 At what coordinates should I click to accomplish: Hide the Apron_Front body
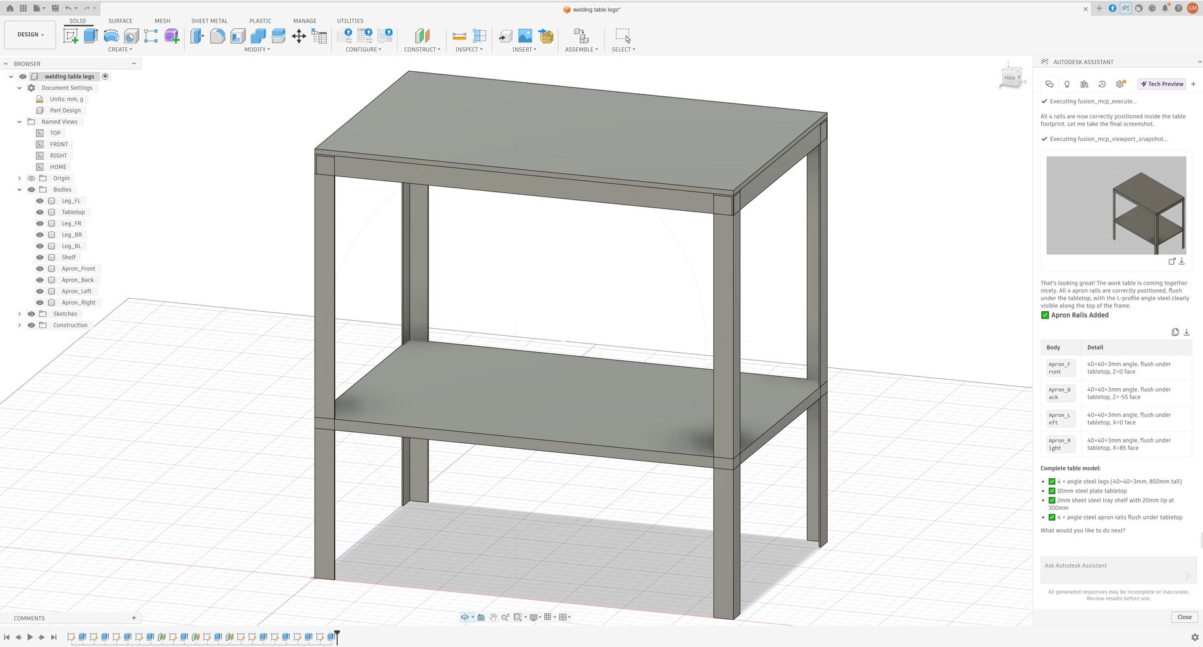coord(40,269)
